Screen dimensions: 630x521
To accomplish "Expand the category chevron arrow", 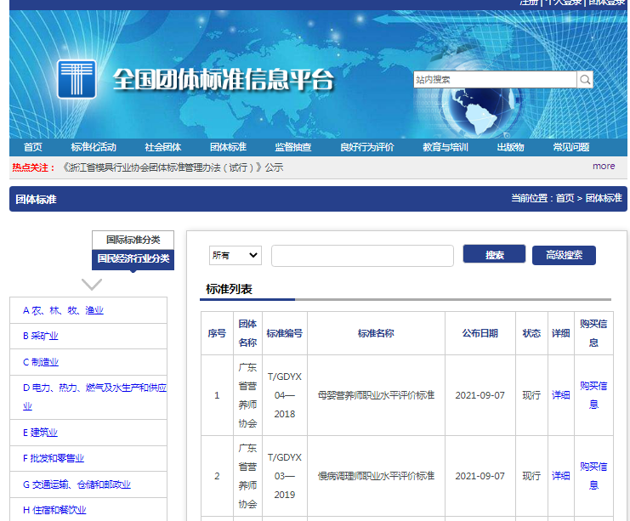I will [x=92, y=284].
